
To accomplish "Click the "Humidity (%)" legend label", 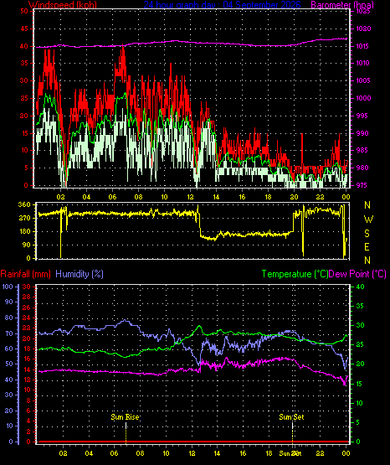I will pos(80,274).
